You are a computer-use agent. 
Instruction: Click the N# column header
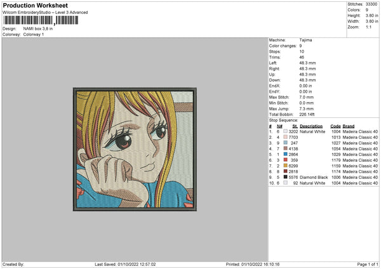[279, 126]
